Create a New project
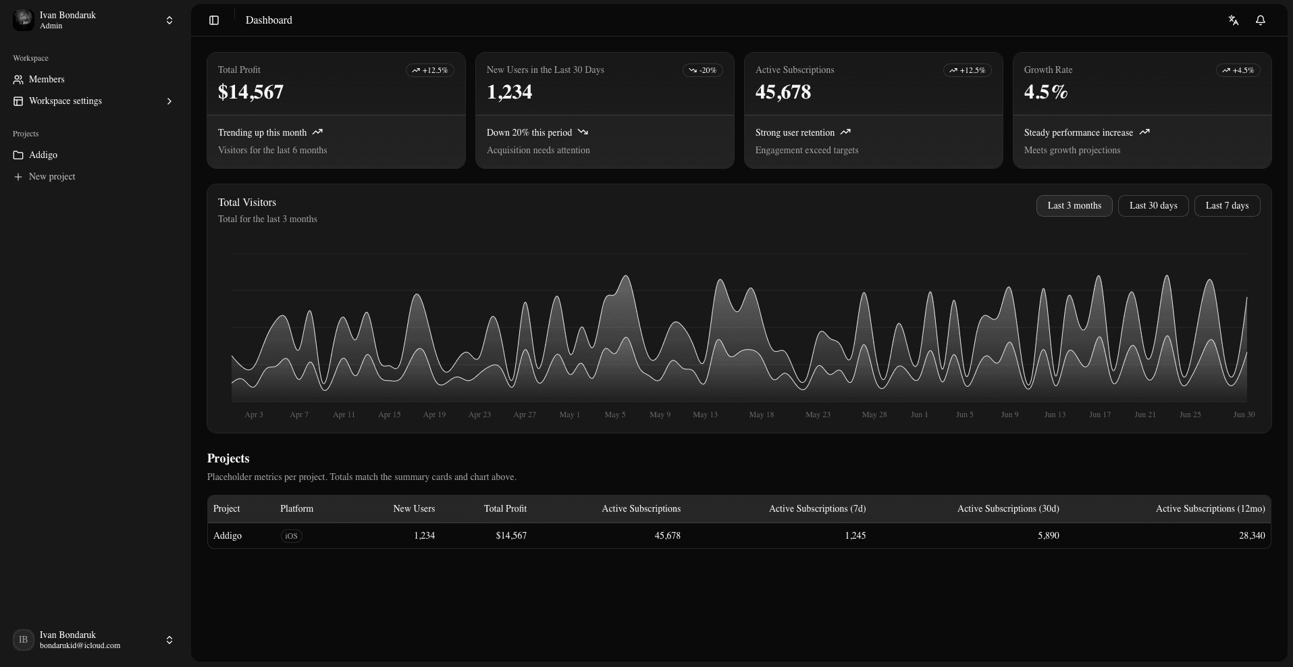This screenshot has height=667, width=1293. 94,177
